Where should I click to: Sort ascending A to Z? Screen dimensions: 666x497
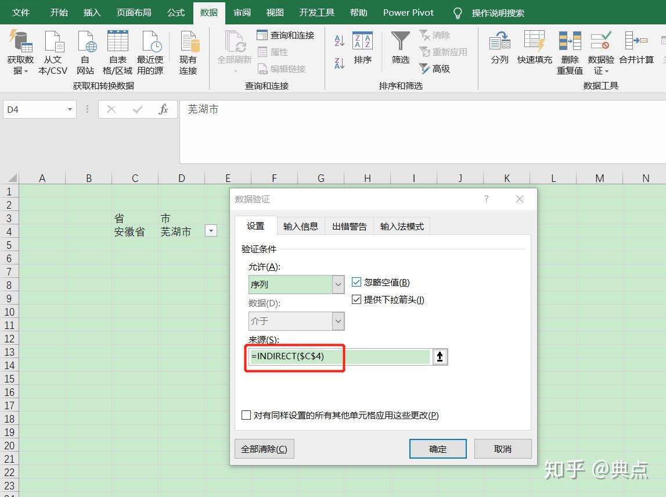[x=339, y=41]
